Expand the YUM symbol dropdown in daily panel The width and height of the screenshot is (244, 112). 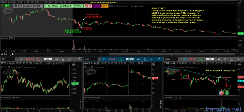180,59
